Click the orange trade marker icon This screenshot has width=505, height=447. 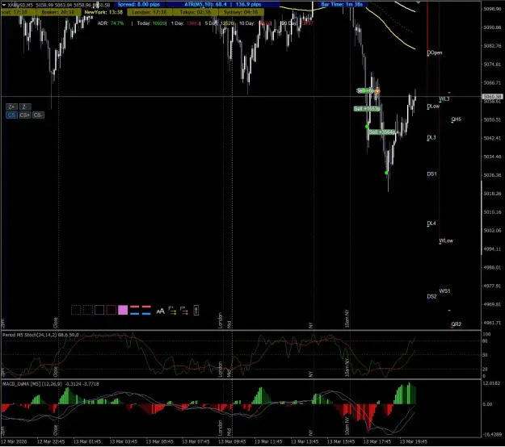pos(377,91)
